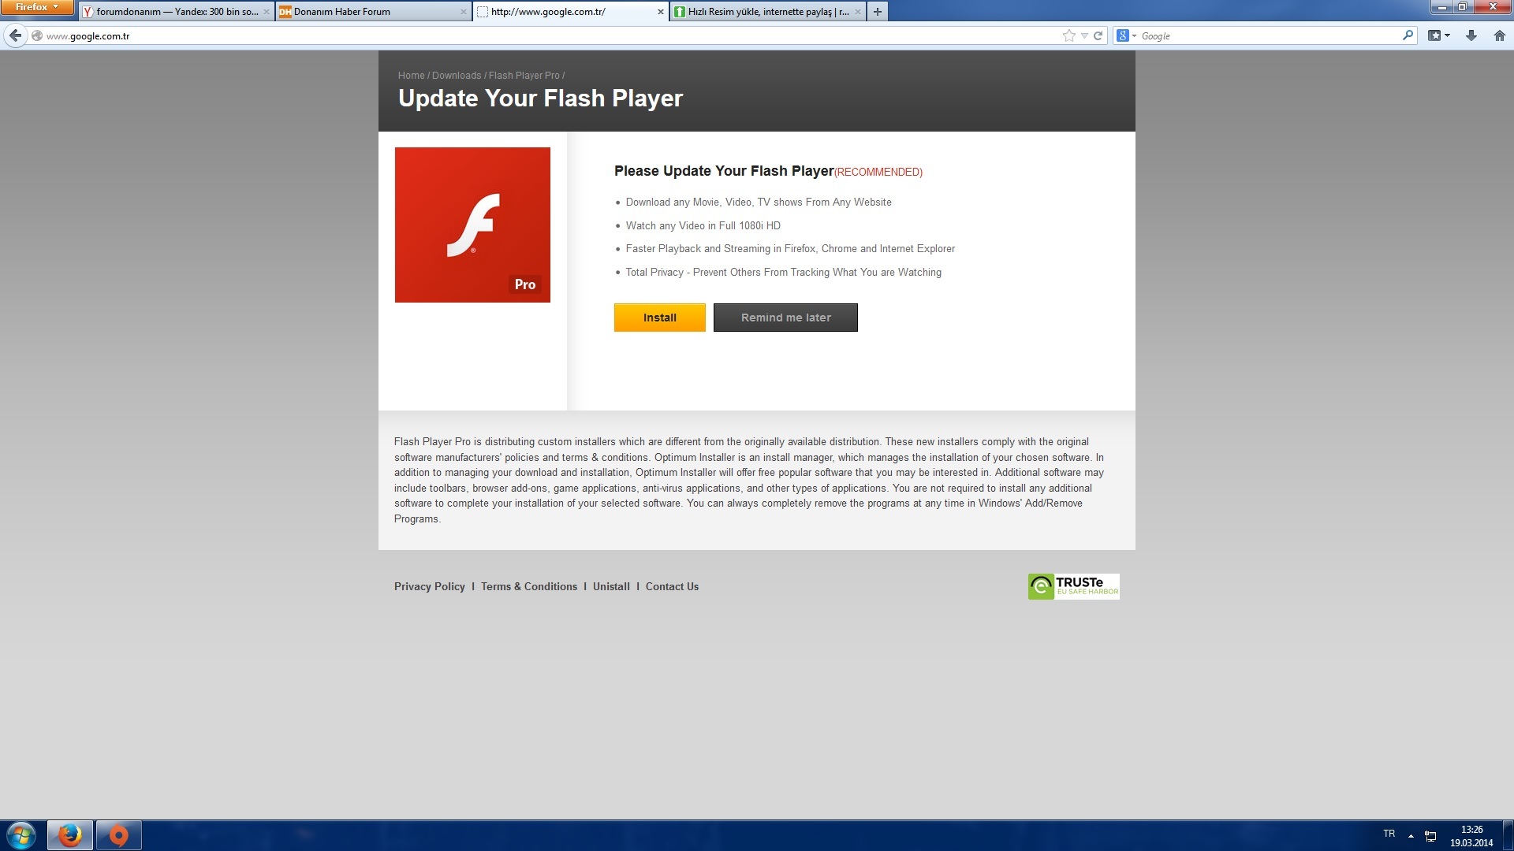
Task: Open the Privacy Policy link
Action: 430,587
